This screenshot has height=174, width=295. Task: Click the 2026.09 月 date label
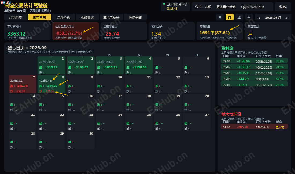[273, 18]
